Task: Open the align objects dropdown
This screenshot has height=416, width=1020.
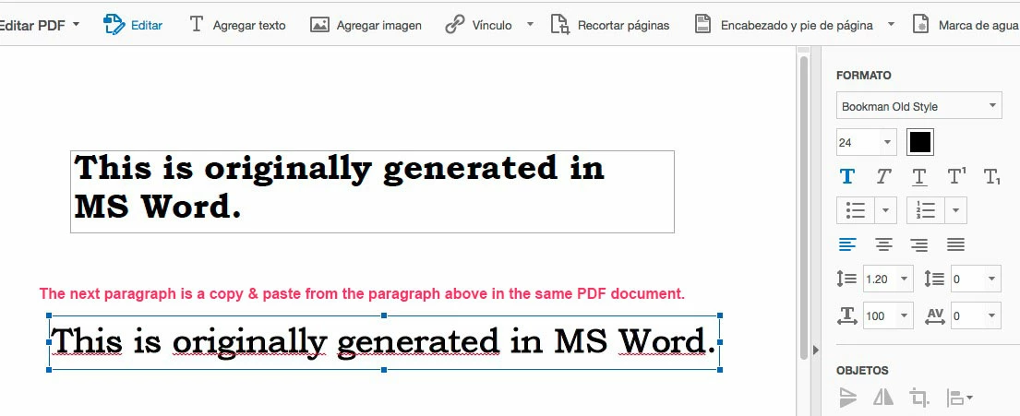Action: 959,397
